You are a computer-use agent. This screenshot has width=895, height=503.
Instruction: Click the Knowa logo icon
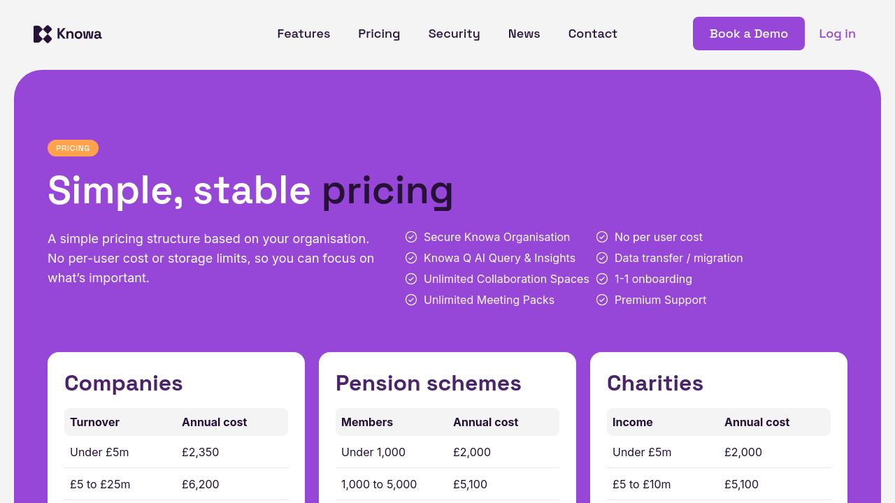pos(43,34)
